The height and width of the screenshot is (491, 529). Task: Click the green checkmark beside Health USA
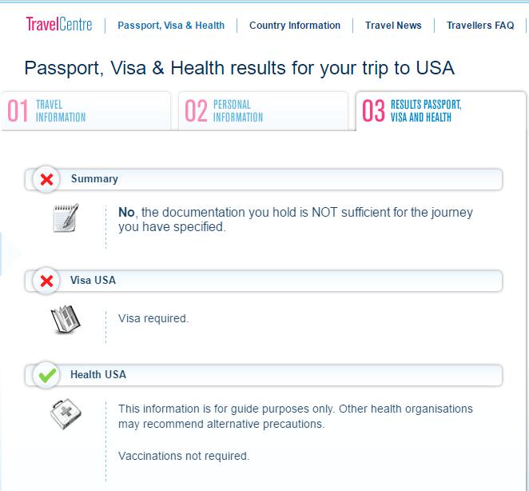[46, 375]
